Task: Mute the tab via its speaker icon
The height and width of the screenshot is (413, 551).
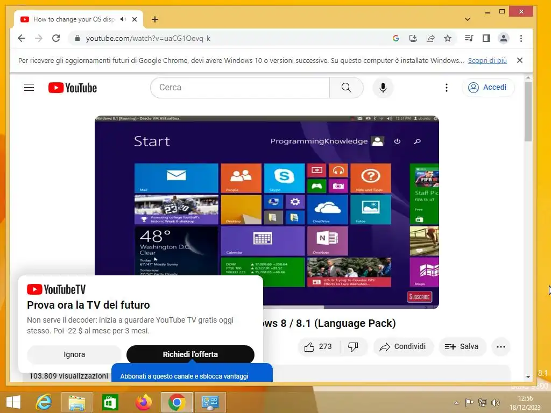Action: (x=123, y=19)
